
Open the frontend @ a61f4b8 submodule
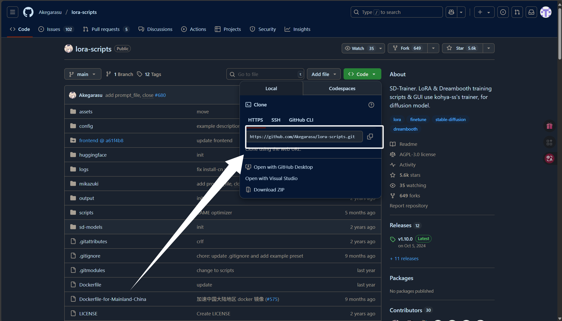click(x=101, y=140)
